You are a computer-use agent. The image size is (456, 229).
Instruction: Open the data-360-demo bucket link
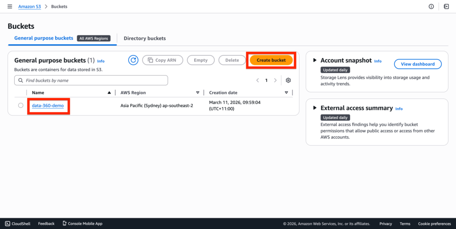(48, 106)
